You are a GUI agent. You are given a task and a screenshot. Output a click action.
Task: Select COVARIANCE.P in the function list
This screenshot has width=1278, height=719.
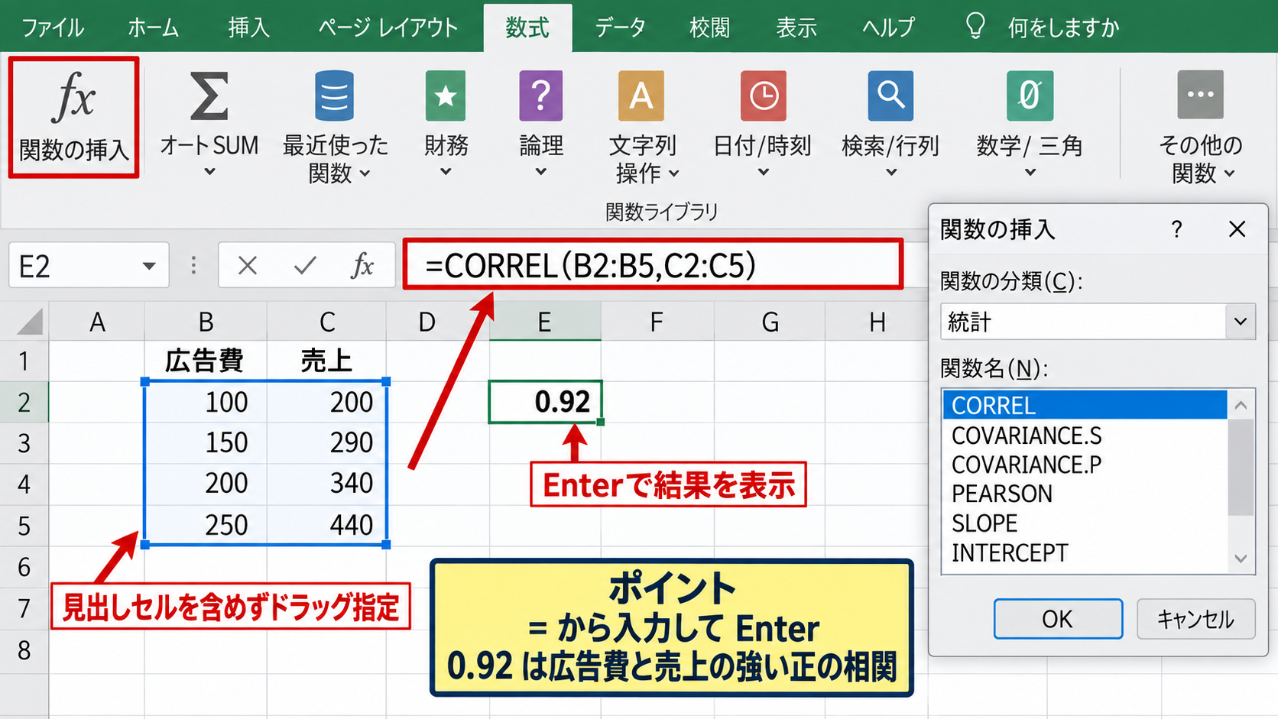(x=1085, y=465)
